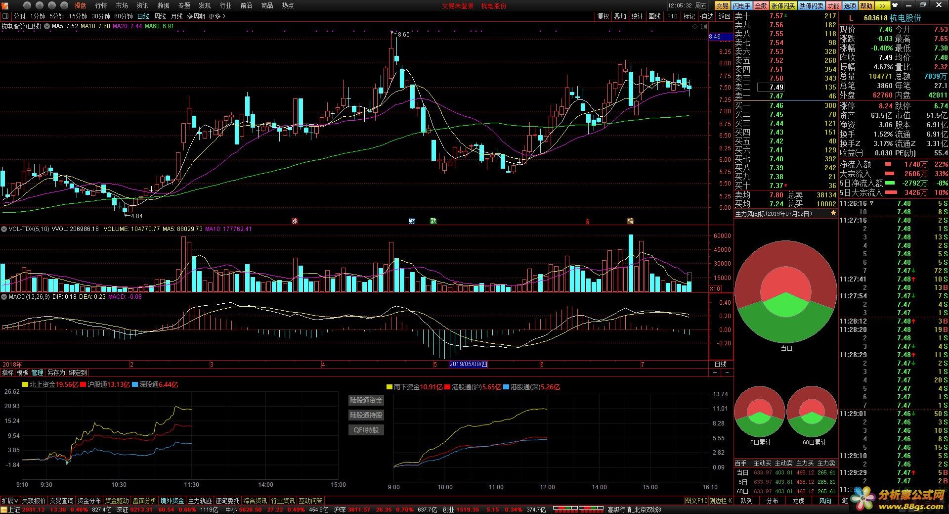
Task: Click the 当日 main force pie chart
Action: click(786, 292)
